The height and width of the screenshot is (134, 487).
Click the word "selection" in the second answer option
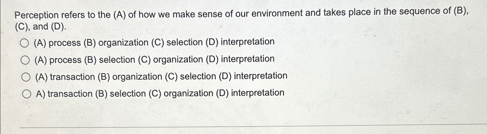(117, 60)
